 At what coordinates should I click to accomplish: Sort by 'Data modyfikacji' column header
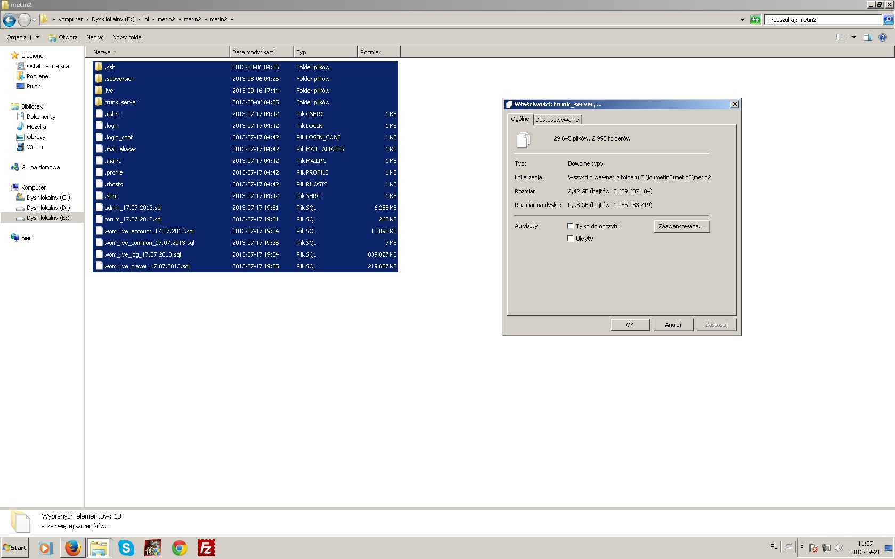click(262, 52)
